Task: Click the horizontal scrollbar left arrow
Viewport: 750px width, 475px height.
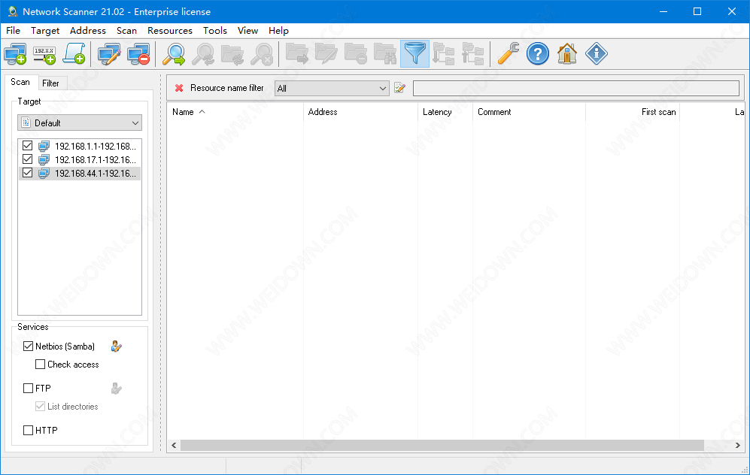Action: (x=174, y=446)
